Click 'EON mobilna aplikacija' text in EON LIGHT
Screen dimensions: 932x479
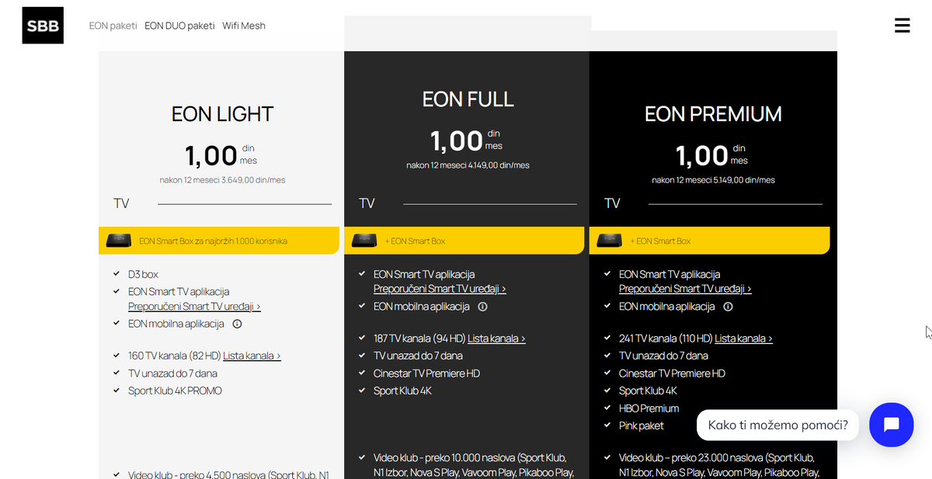click(176, 324)
